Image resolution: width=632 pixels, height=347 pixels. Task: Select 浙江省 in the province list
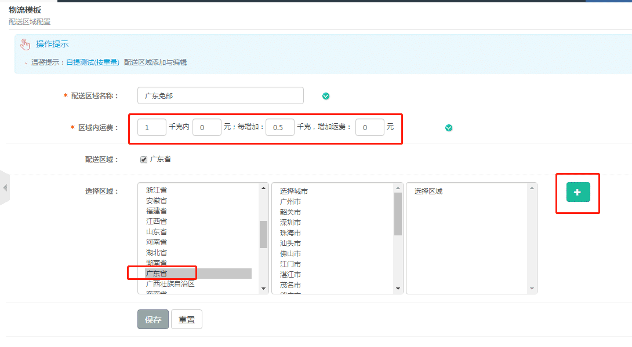pos(157,190)
